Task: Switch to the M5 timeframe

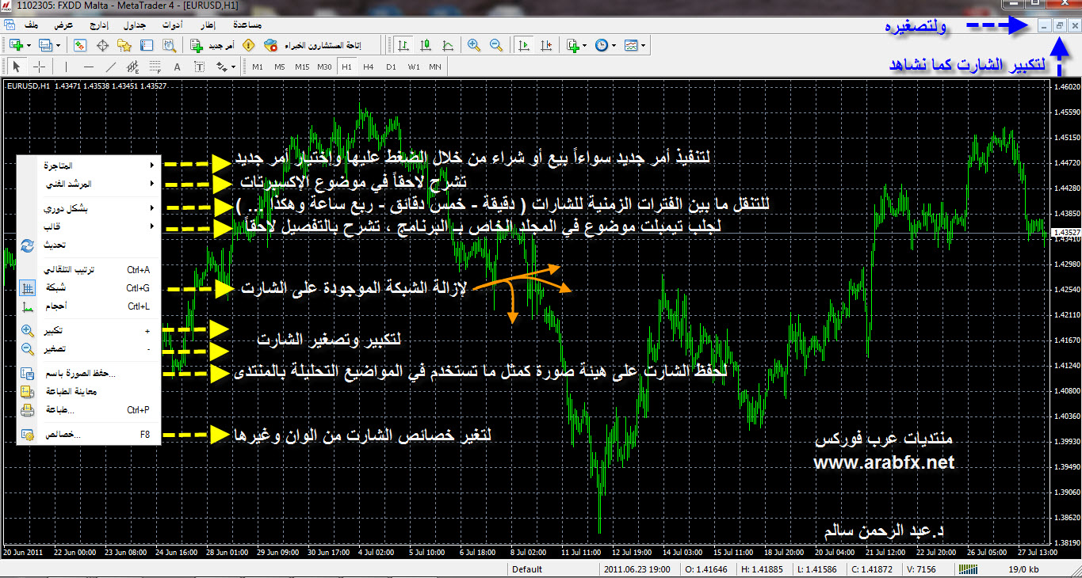Action: (x=280, y=67)
